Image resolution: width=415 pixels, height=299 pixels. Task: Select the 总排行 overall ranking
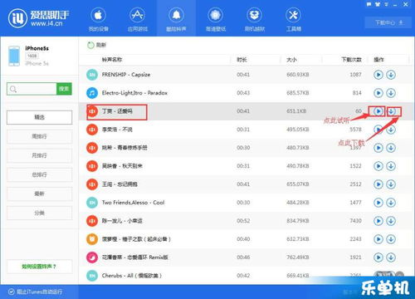click(39, 174)
